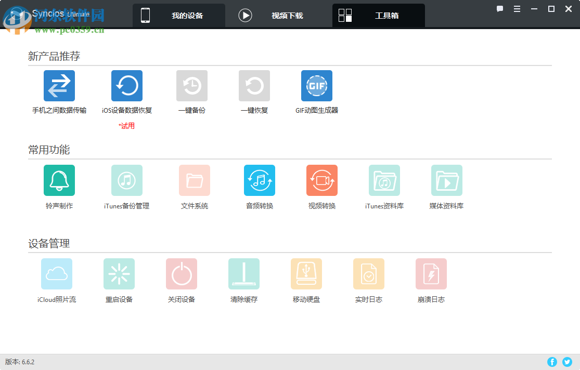
Task: Run 一键恢复 one-click restore
Action: click(254, 86)
